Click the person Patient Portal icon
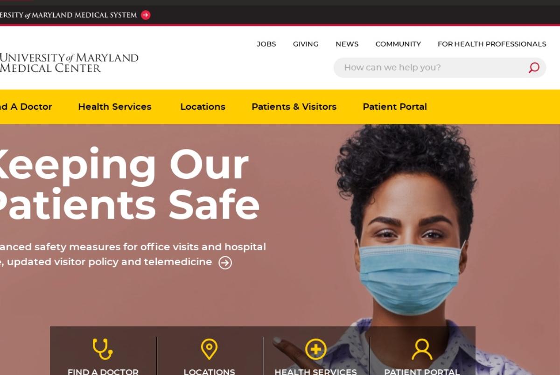Screen dimensions: 560x375 tap(422, 349)
